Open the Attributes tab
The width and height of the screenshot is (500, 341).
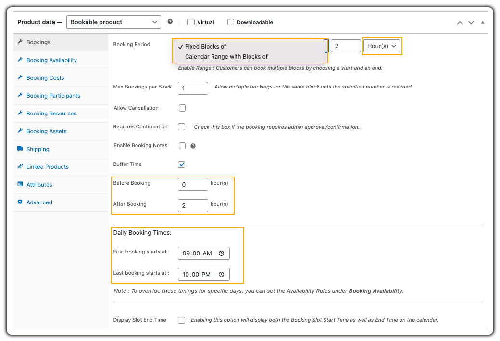click(x=61, y=184)
